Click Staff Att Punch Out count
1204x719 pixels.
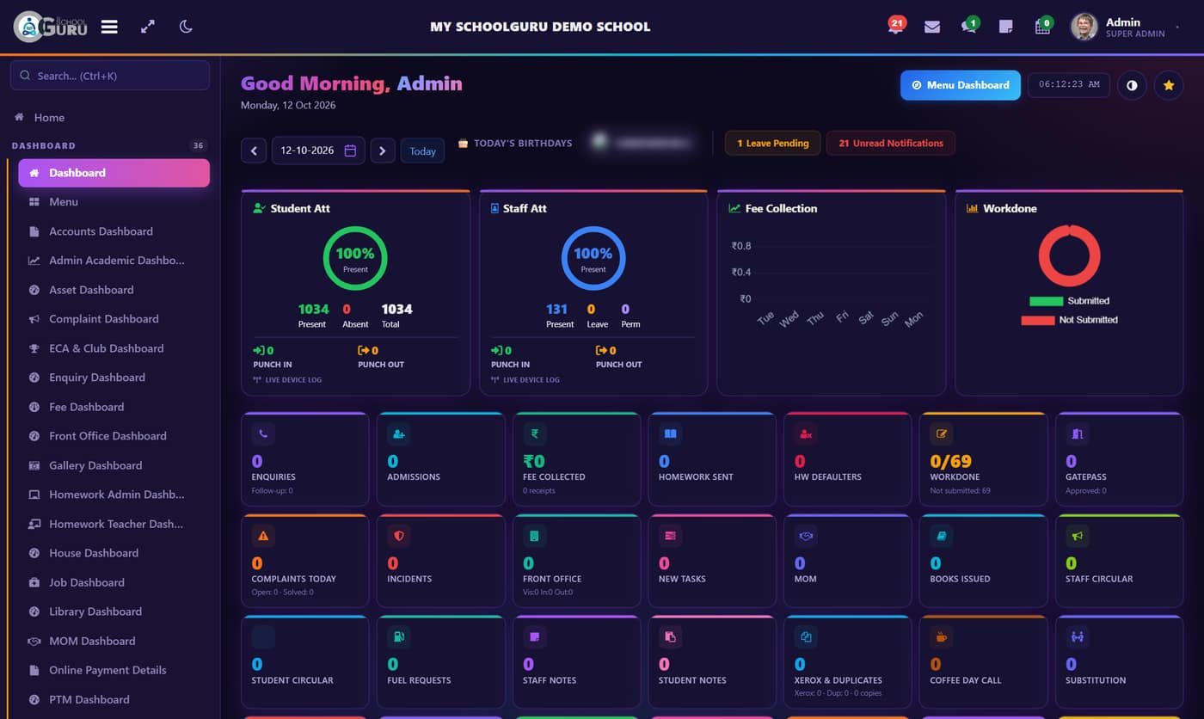(607, 351)
